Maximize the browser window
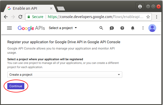163x105 pixels. tap(153, 7)
